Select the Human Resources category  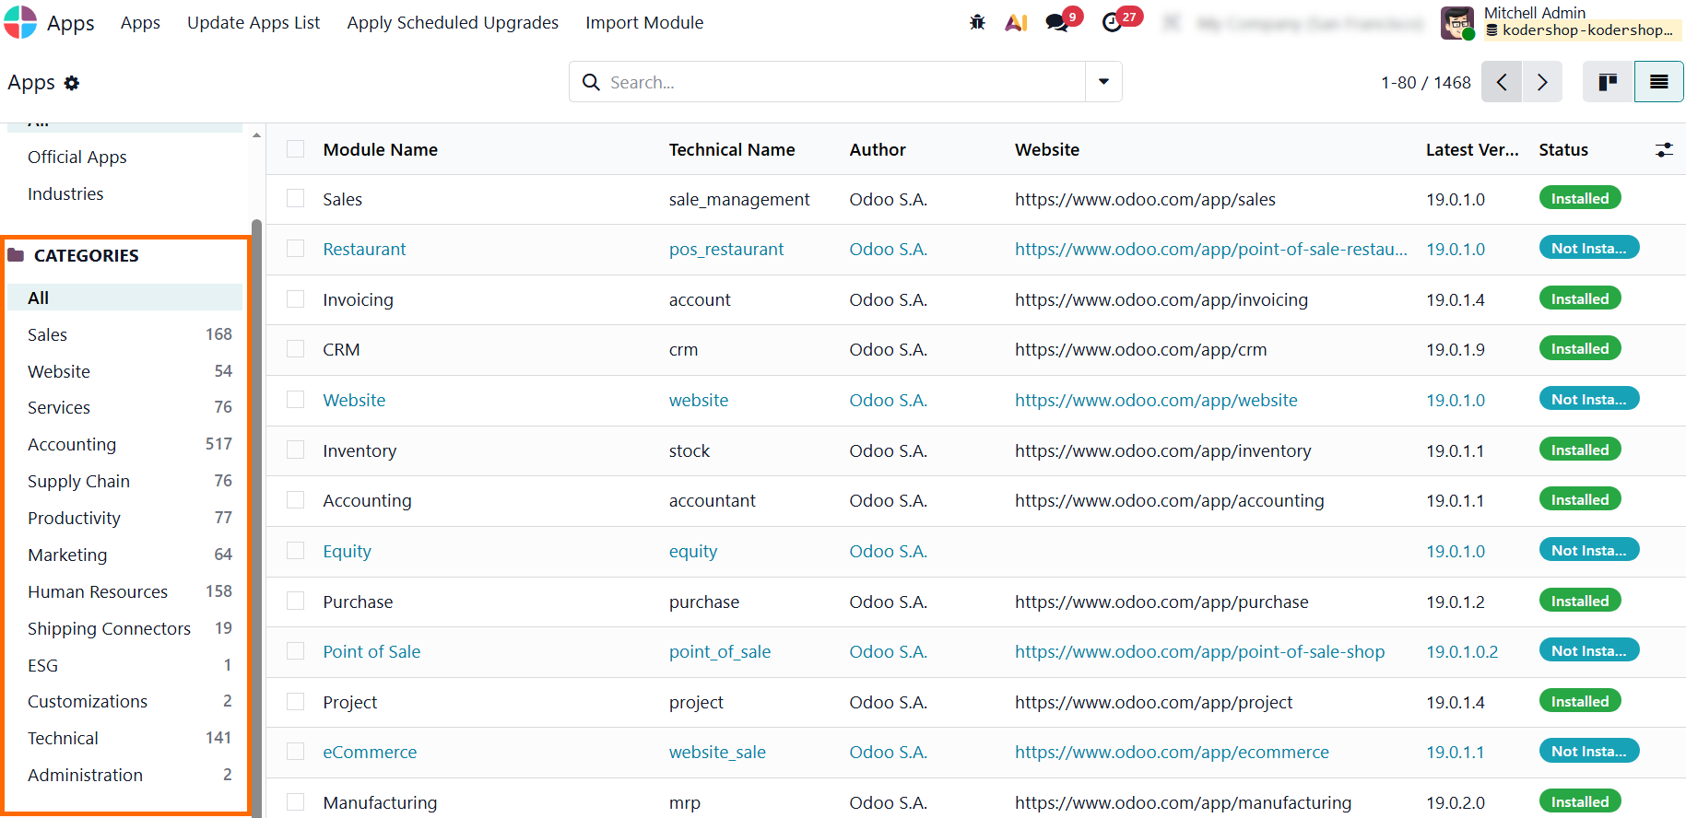(x=124, y=591)
